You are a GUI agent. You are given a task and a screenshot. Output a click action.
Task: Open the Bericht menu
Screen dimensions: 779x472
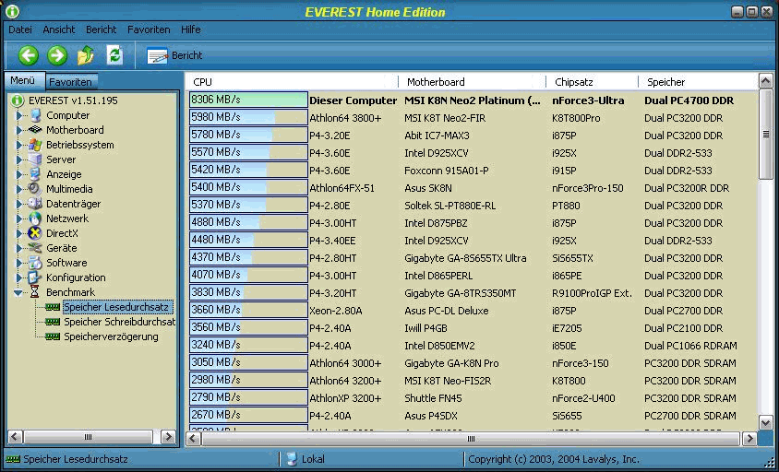pos(101,29)
